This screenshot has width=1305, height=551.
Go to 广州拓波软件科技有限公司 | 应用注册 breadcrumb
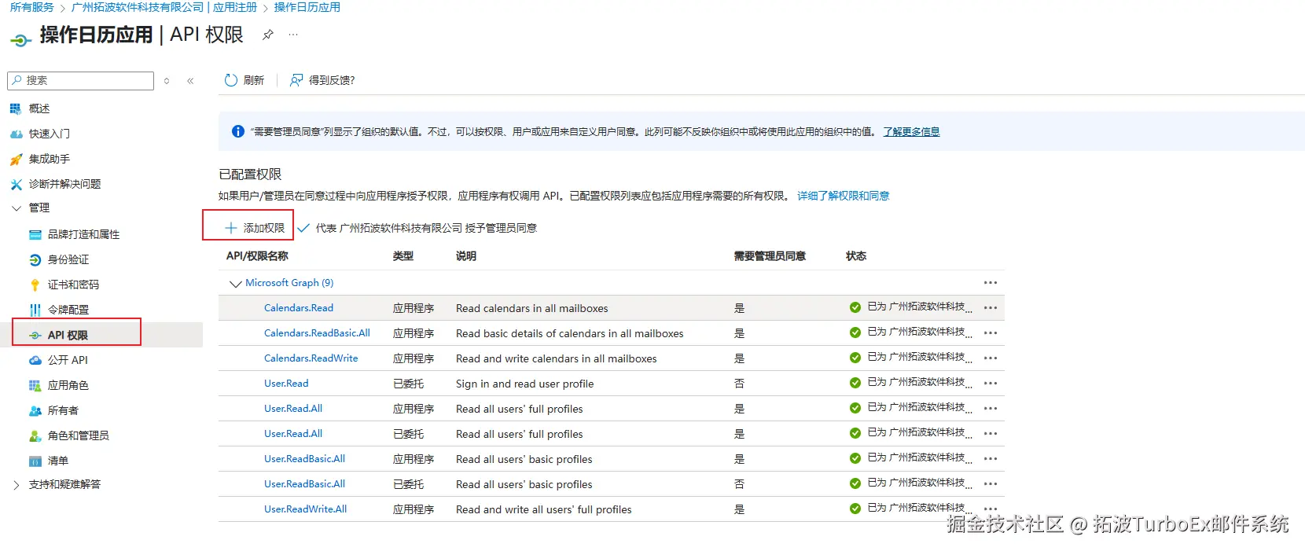[x=164, y=7]
